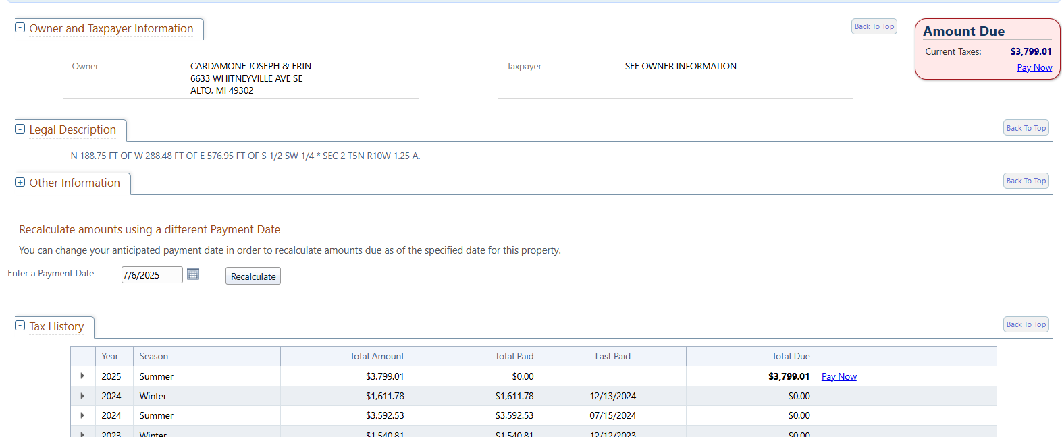Click Back To Top beside Legal Description
1062x437 pixels.
[x=1026, y=128]
